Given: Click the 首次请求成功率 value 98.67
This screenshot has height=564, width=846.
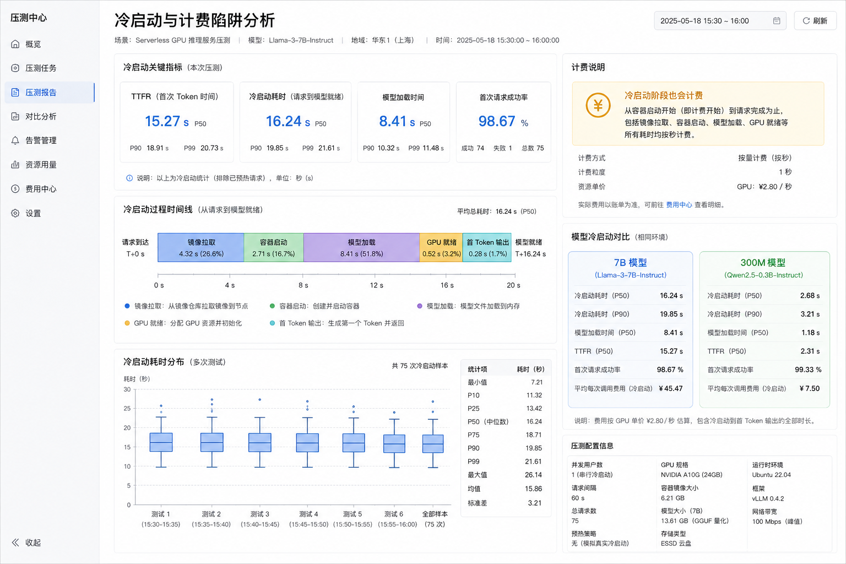Looking at the screenshot, I should click(x=497, y=121).
